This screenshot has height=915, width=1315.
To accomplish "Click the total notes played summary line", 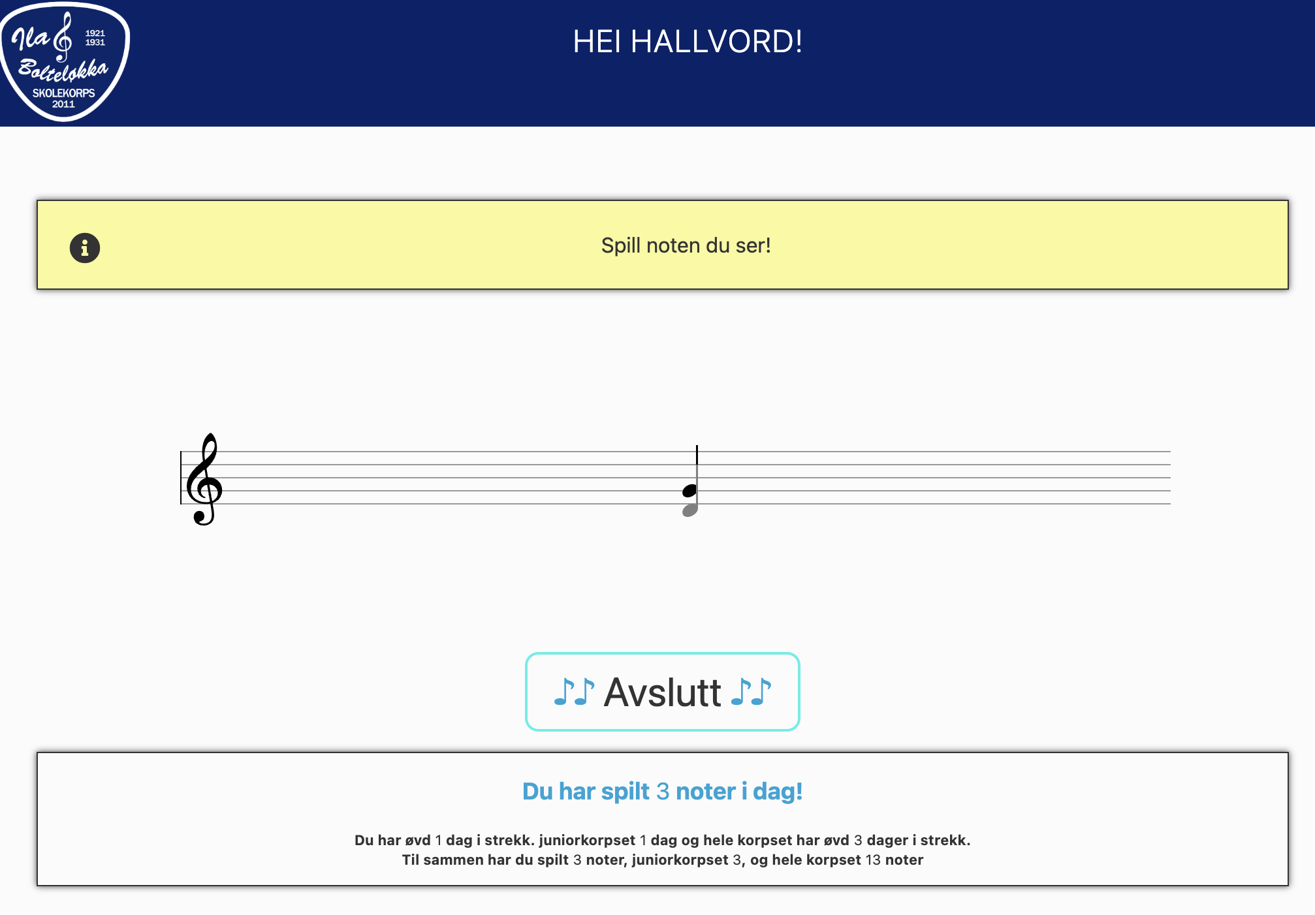I will click(x=662, y=860).
